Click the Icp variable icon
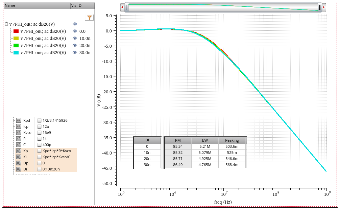 (x=19, y=126)
